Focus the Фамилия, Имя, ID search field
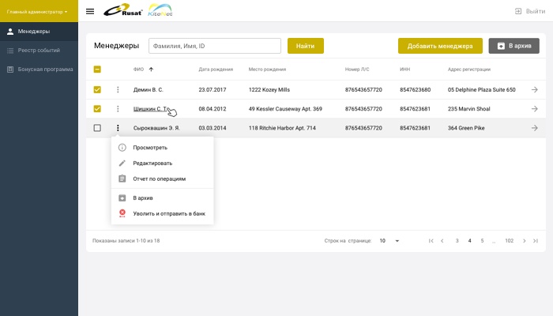This screenshot has width=553, height=316. coord(215,46)
